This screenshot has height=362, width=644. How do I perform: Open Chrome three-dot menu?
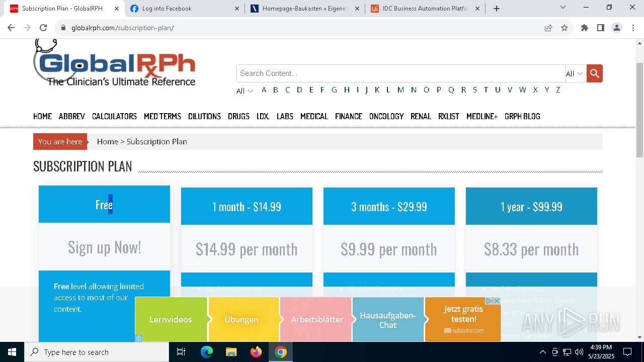coord(633,28)
